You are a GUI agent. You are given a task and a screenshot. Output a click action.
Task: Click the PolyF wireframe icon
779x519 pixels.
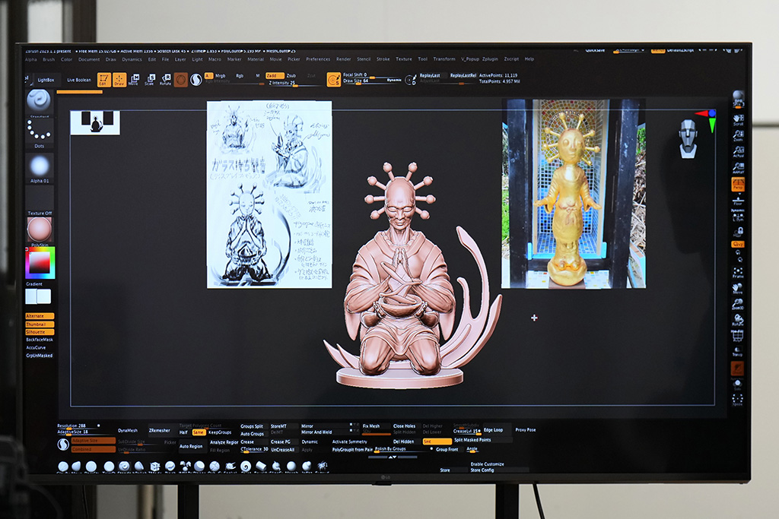[x=738, y=336]
